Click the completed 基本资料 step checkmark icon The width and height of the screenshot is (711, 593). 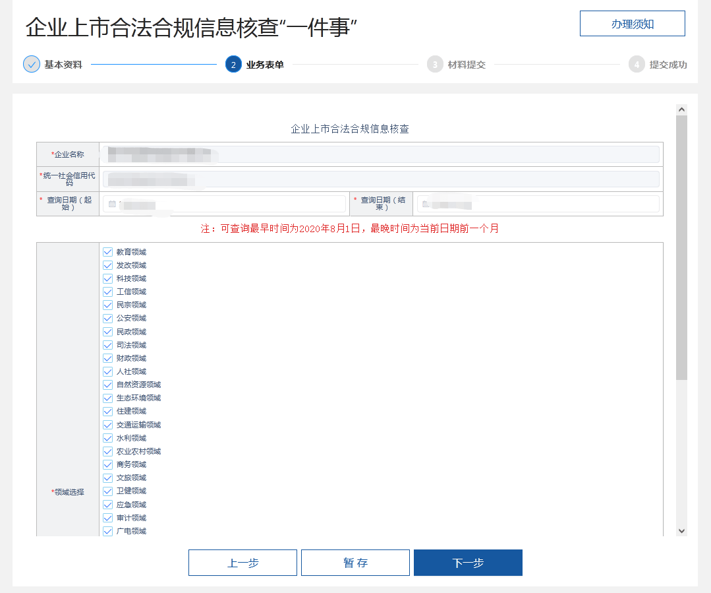click(32, 65)
